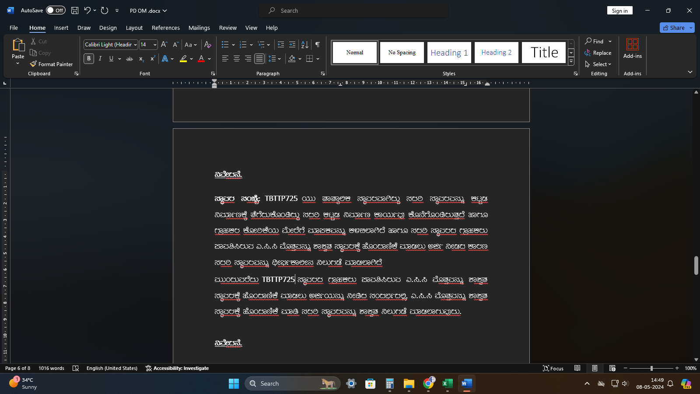This screenshot has height=394, width=700.
Task: Click Sign in button
Action: pyautogui.click(x=620, y=11)
